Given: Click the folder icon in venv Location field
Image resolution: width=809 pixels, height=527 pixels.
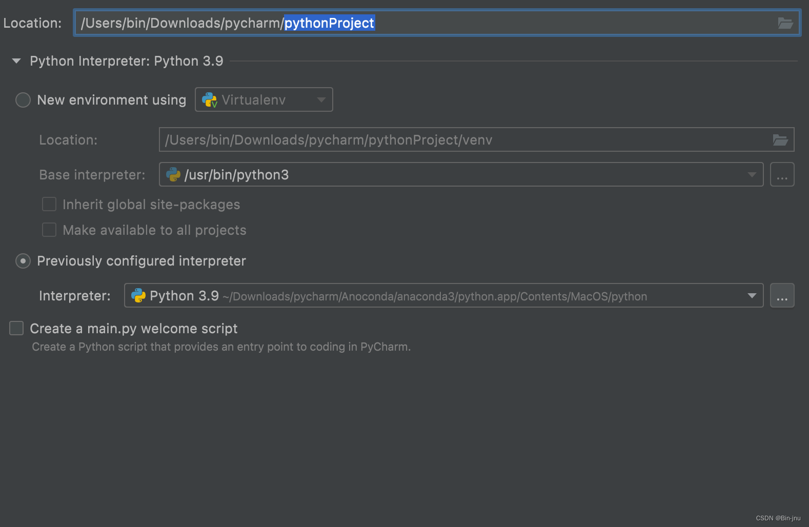Looking at the screenshot, I should pyautogui.click(x=780, y=140).
